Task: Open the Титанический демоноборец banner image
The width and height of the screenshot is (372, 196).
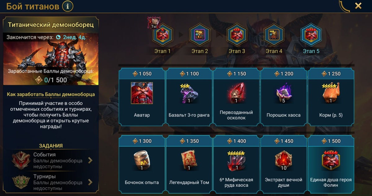Action: click(x=51, y=59)
